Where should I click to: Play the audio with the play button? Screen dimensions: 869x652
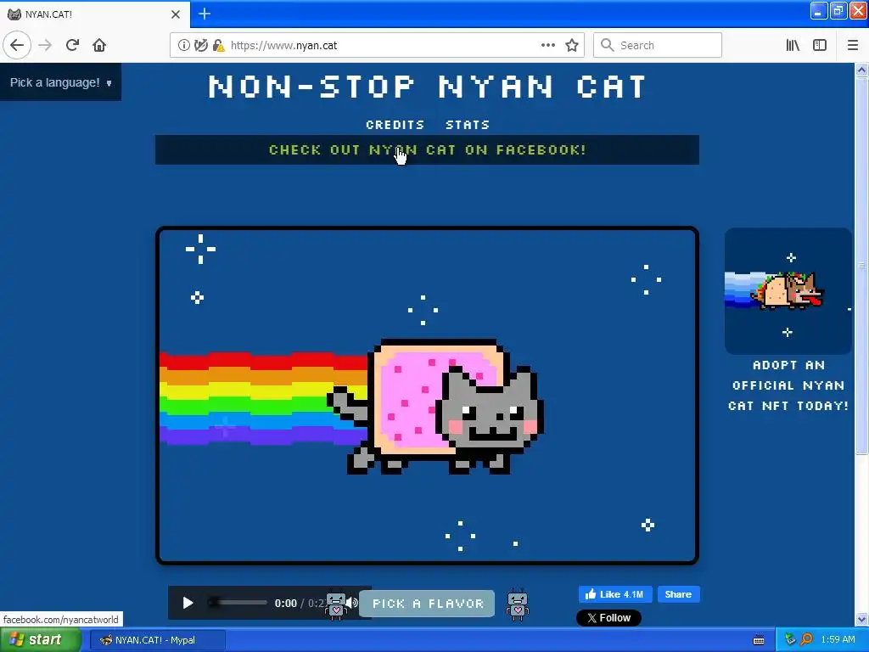[188, 603]
